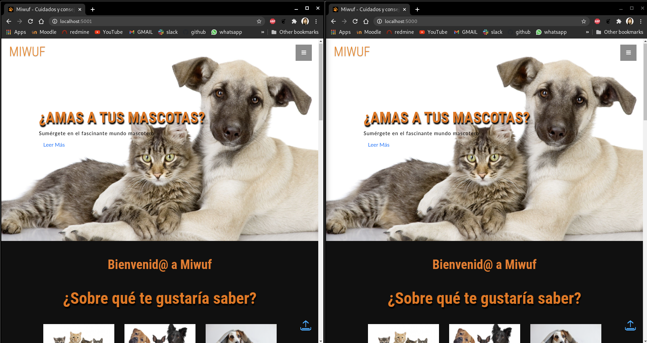Open hamburger menu on localhost:5001 page
This screenshot has width=647, height=343.
click(303, 53)
